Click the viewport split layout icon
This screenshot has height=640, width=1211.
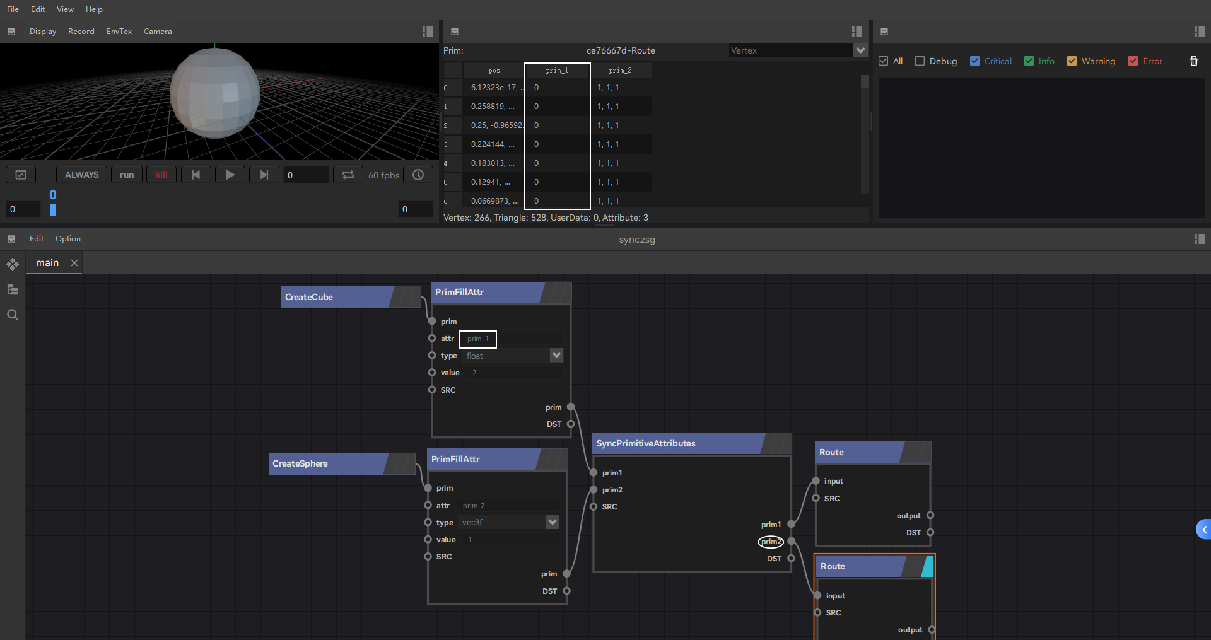(427, 32)
